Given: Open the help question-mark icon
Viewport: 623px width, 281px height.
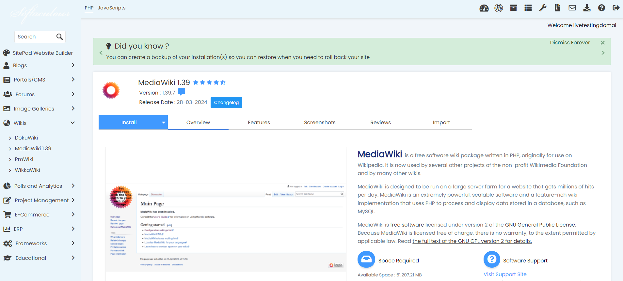Looking at the screenshot, I should (601, 8).
